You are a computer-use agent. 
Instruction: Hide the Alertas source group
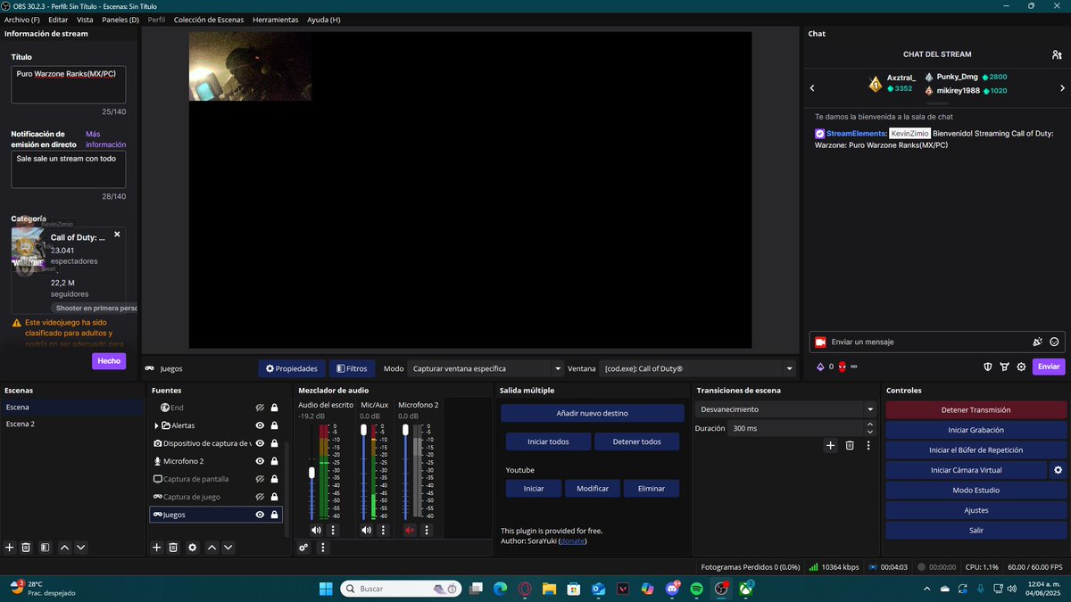260,425
